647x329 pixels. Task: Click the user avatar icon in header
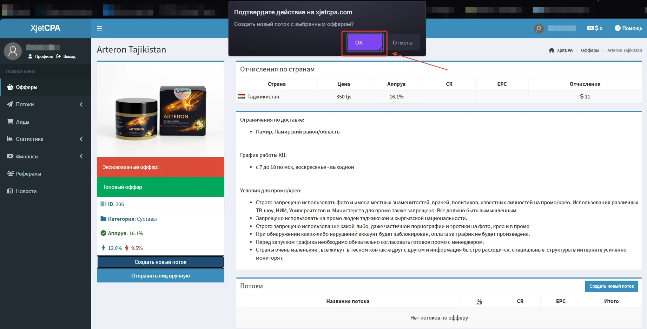539,28
